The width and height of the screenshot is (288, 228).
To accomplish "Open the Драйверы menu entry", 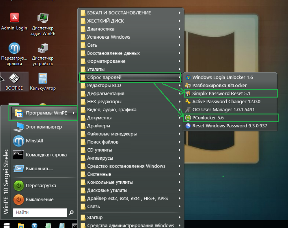I will [131, 126].
